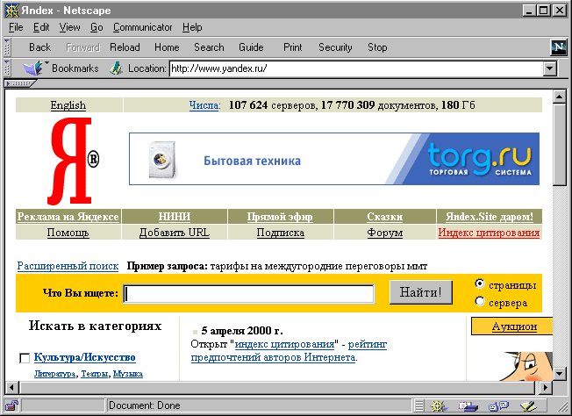Image resolution: width=572 pixels, height=416 pixels.
Task: Open the Help menu
Action: click(x=192, y=27)
